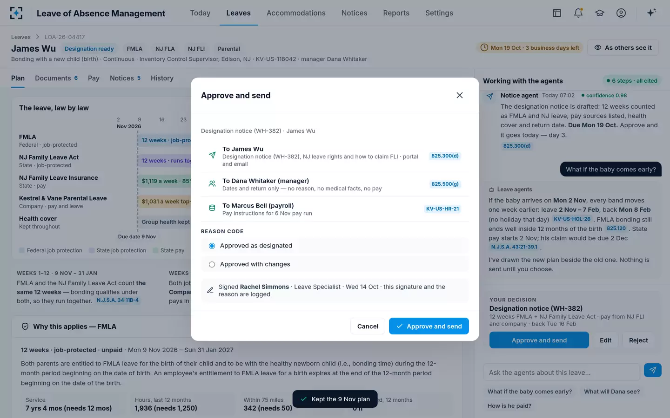
Task: Toggle As others see it view
Action: click(x=623, y=47)
